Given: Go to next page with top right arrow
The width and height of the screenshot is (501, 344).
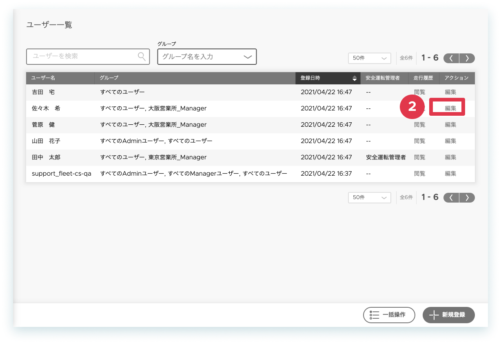Looking at the screenshot, I should pyautogui.click(x=467, y=58).
